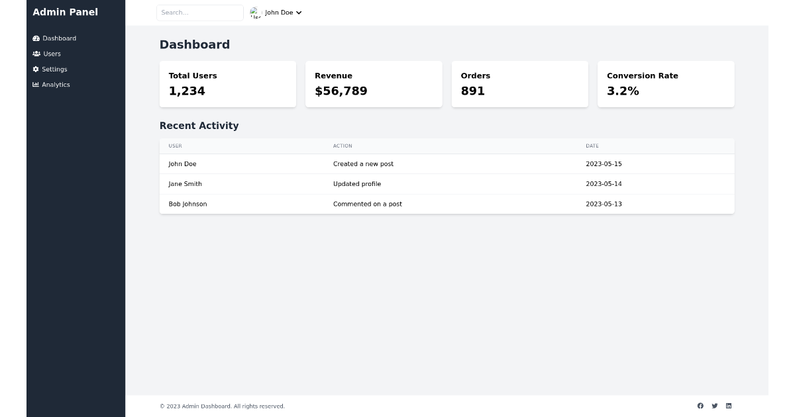This screenshot has width=795, height=417.
Task: Click the Admin Panel title
Action: pos(65,12)
